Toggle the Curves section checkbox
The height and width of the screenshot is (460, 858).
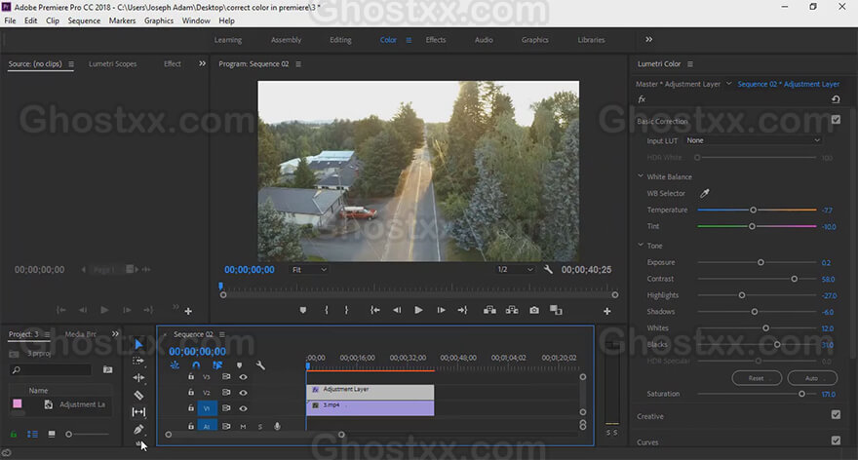click(836, 441)
